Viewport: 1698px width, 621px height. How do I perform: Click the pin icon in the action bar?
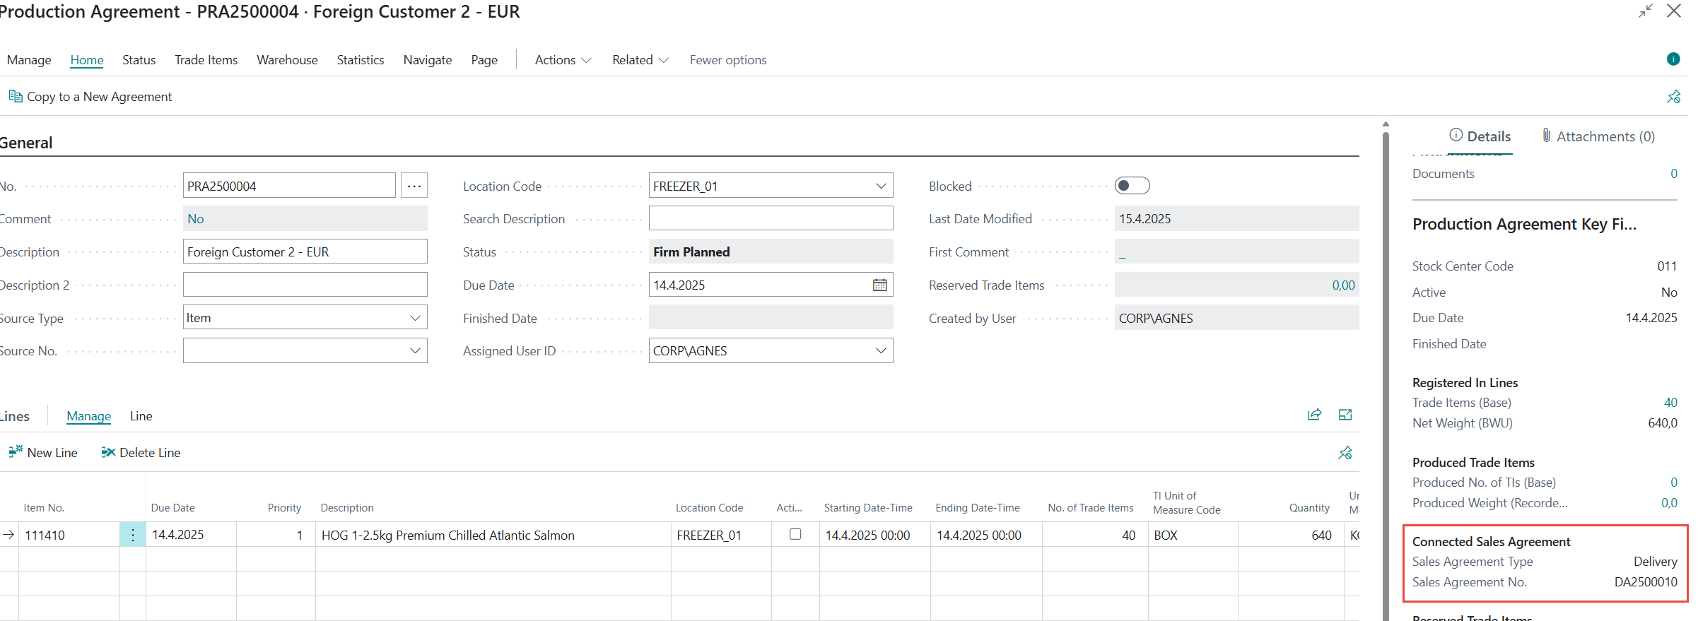point(1673,97)
